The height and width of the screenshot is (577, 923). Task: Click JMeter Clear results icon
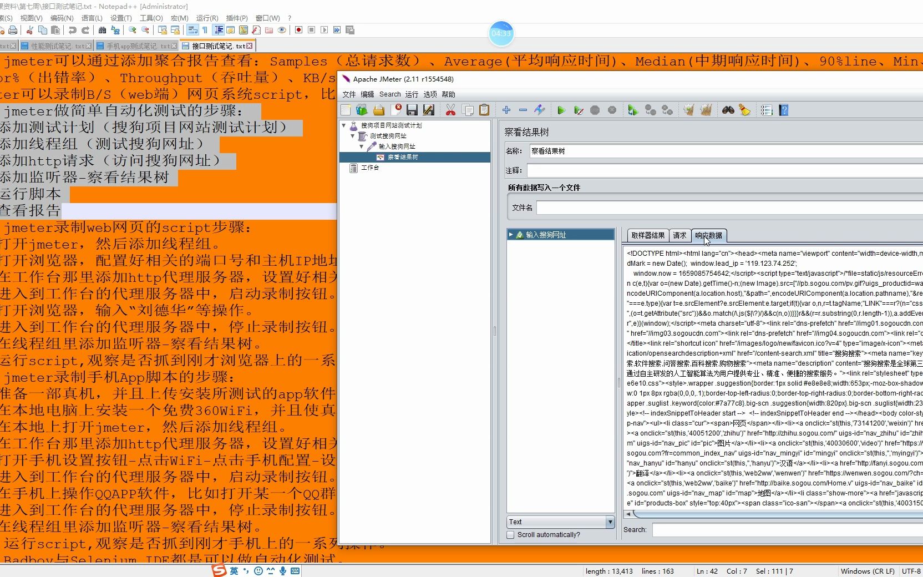[x=688, y=110]
